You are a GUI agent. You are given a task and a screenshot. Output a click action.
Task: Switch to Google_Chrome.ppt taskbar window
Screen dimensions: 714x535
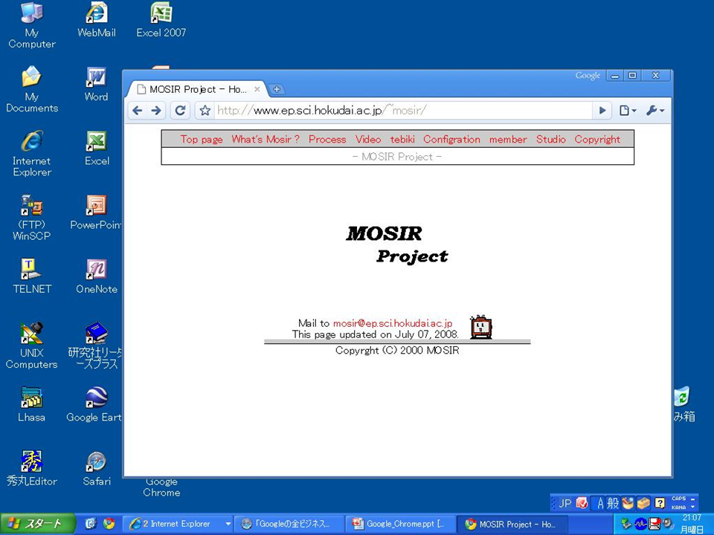401,524
